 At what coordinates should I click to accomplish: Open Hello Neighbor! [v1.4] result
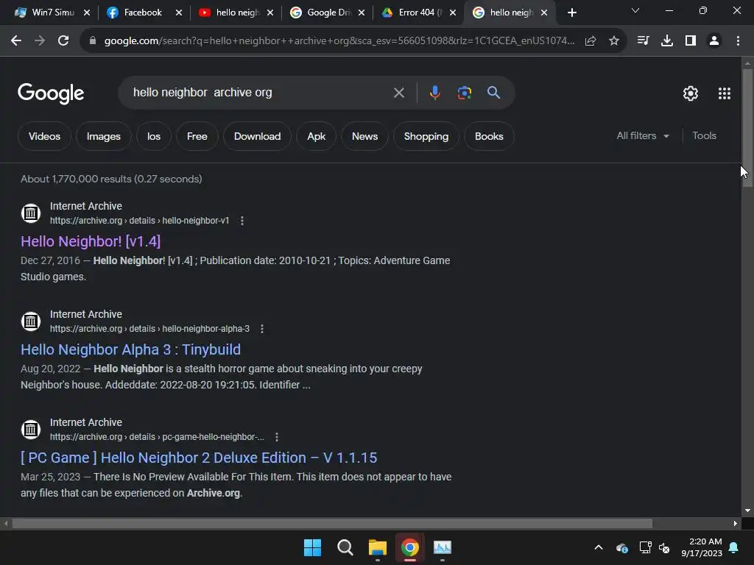pyautogui.click(x=91, y=241)
